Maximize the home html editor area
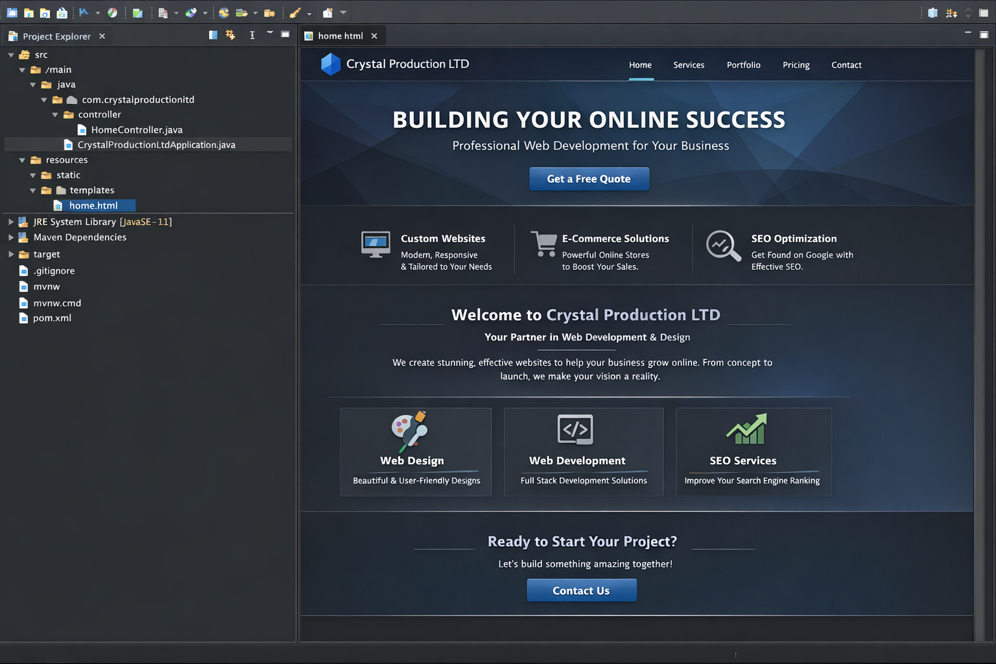The width and height of the screenshot is (996, 664). [984, 34]
